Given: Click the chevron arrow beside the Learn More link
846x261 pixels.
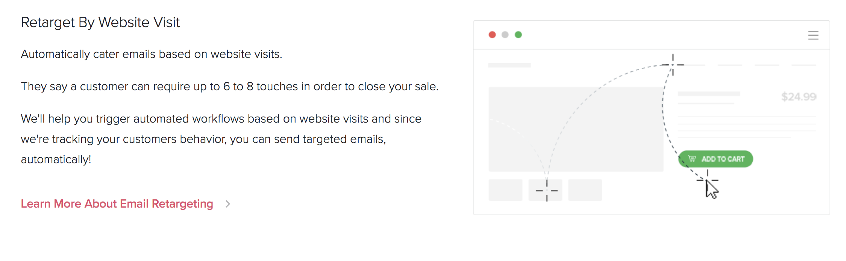Looking at the screenshot, I should (227, 204).
